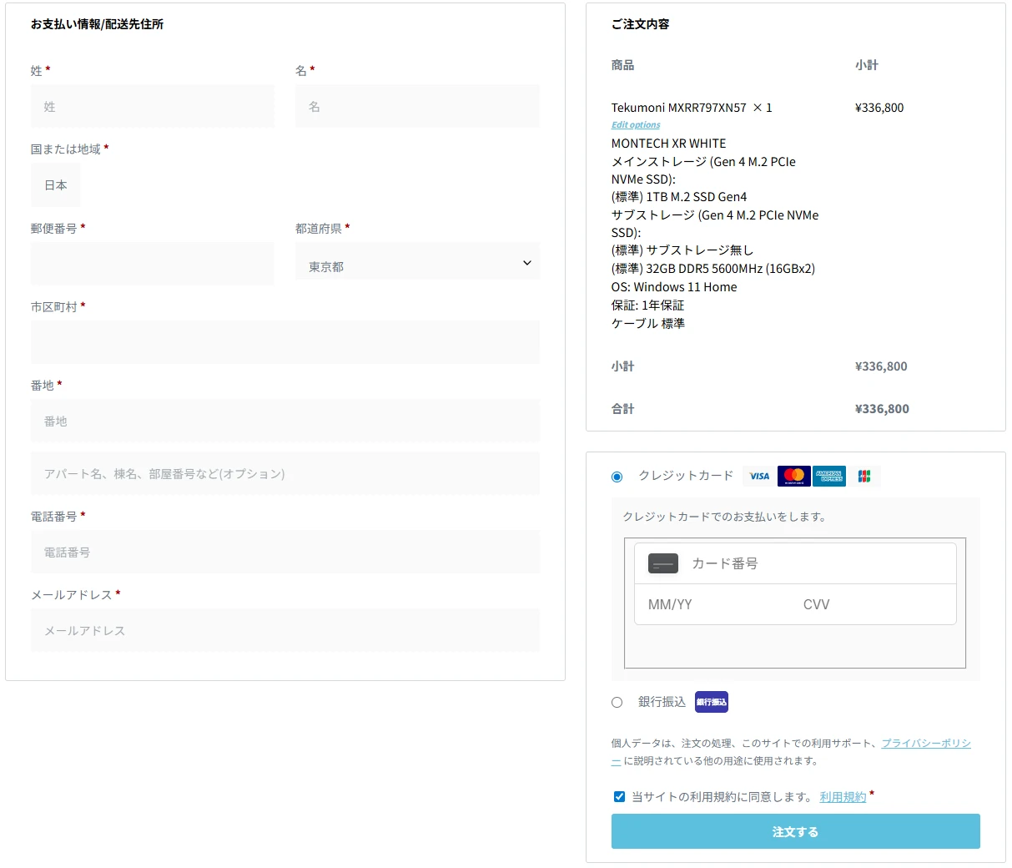The height and width of the screenshot is (868, 1012).
Task: Click the MM/YY card expiry field
Action: coord(712,604)
